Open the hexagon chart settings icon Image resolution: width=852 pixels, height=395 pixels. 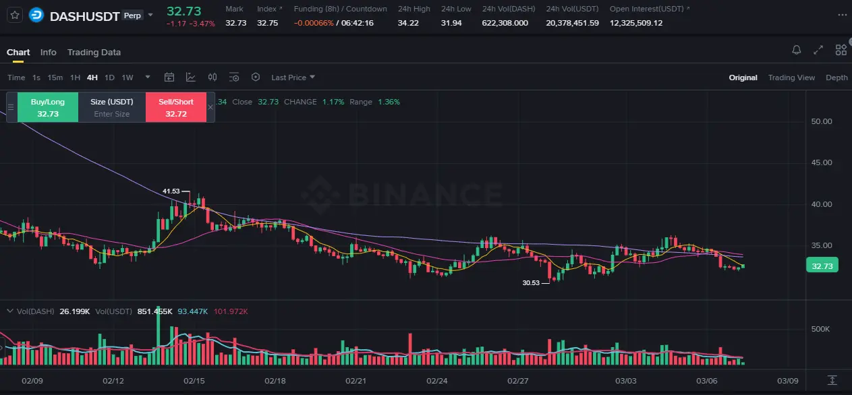(x=256, y=78)
